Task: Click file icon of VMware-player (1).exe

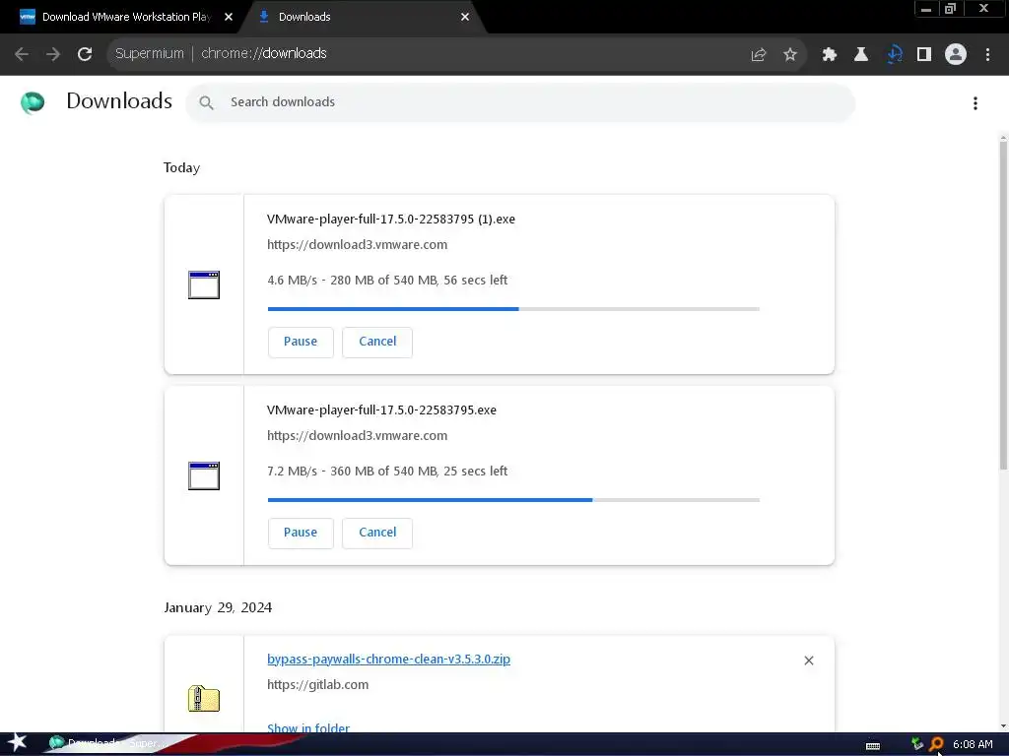Action: pyautogui.click(x=204, y=284)
